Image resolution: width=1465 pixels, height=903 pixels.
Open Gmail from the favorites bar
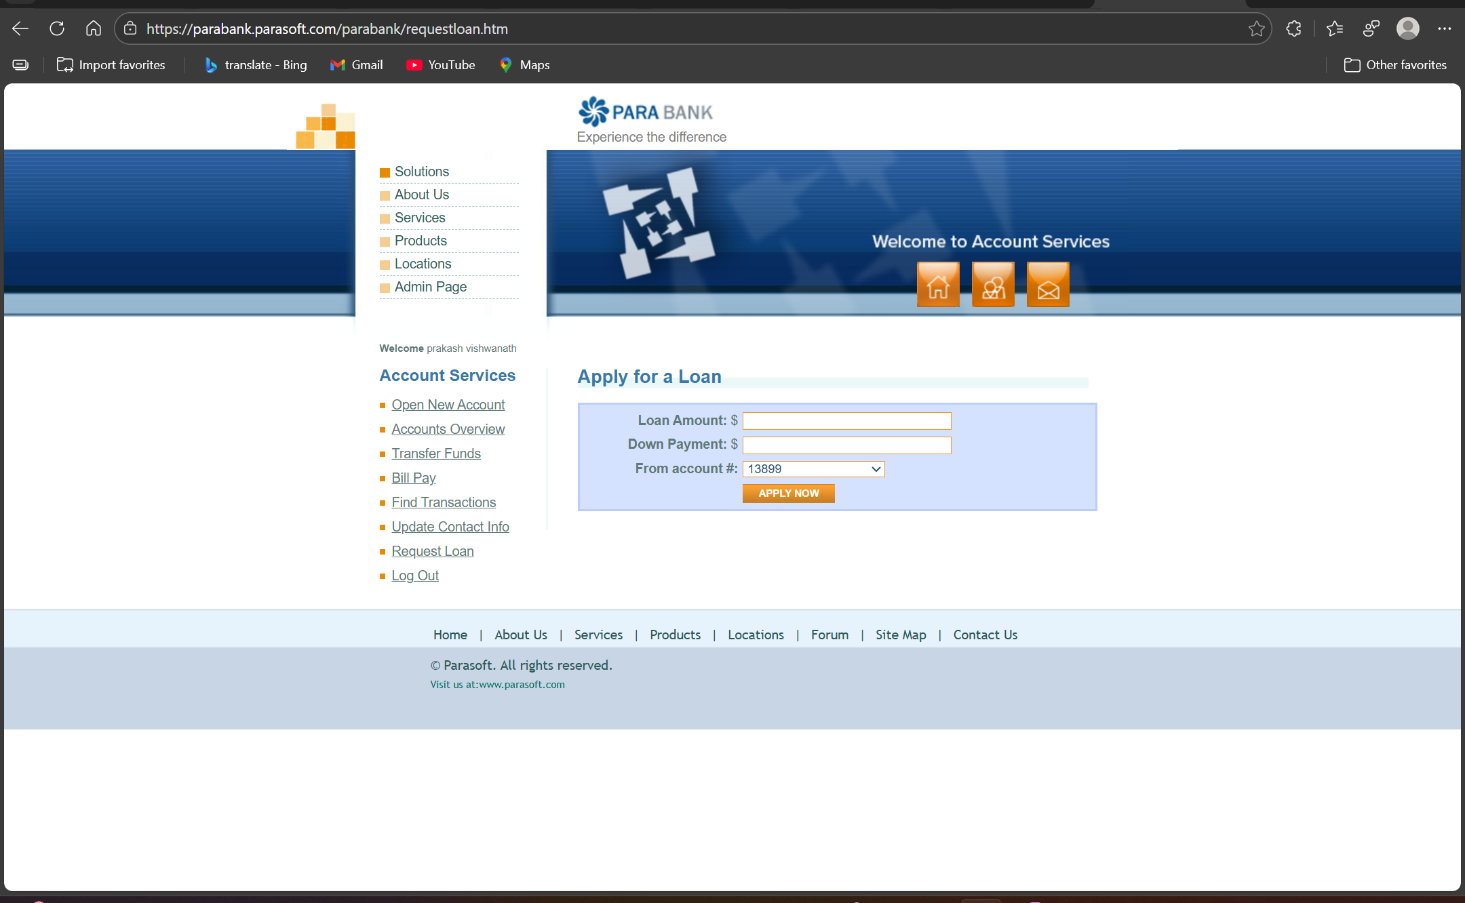pos(356,64)
